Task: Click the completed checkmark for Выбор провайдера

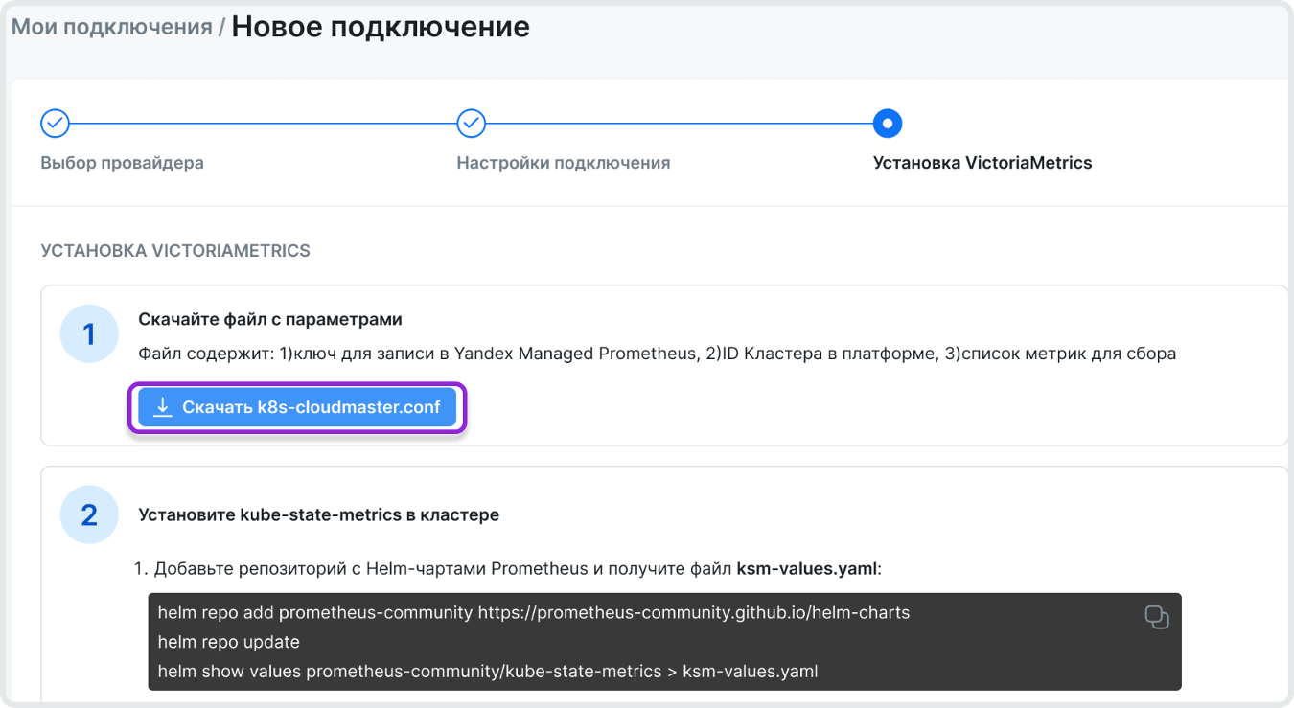Action: point(55,124)
